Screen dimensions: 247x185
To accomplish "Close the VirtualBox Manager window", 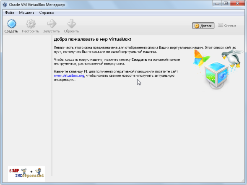I will pyautogui.click(x=237, y=3).
